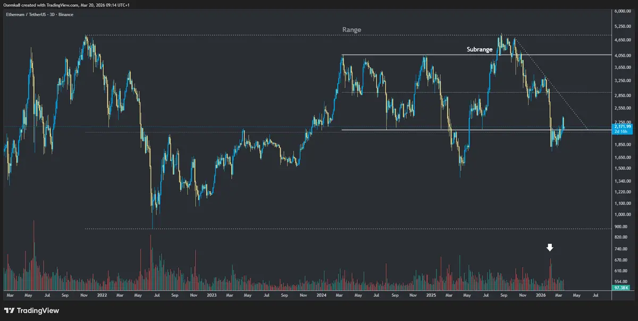Click the 2025 label on the time axis
The height and width of the screenshot is (321, 638).
click(x=432, y=294)
